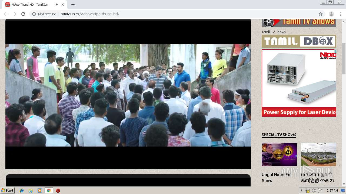Open the Power Supply for Laser Device ad

click(299, 83)
